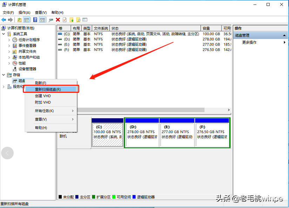
Task: Select the (F:) volume row in list
Action: pos(144,50)
